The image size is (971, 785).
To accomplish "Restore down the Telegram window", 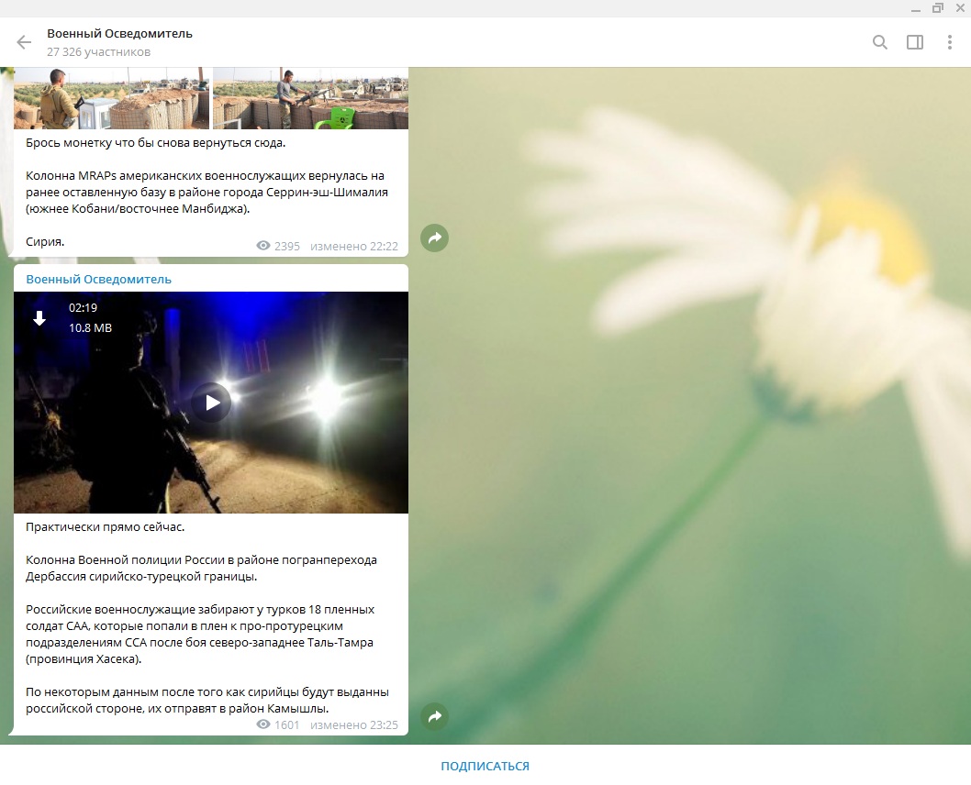I will point(937,8).
